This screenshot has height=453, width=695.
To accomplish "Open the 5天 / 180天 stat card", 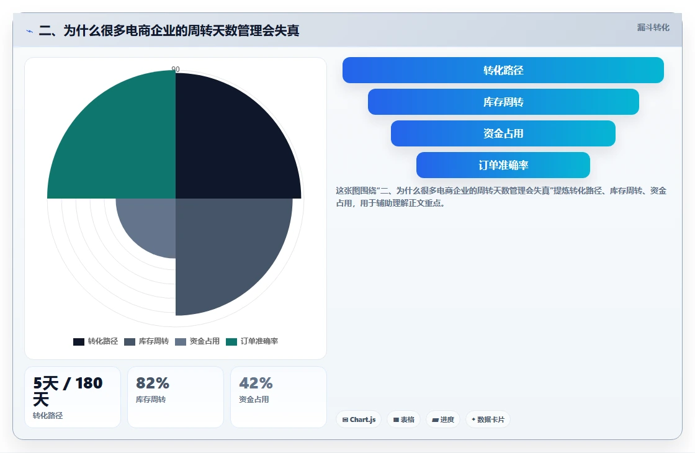I will [73, 397].
